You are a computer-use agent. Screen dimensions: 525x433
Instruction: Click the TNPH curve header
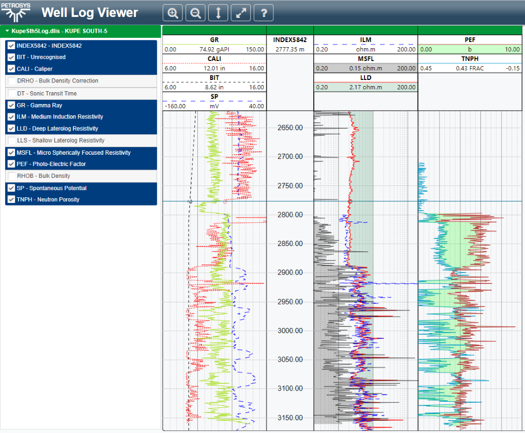coord(470,59)
